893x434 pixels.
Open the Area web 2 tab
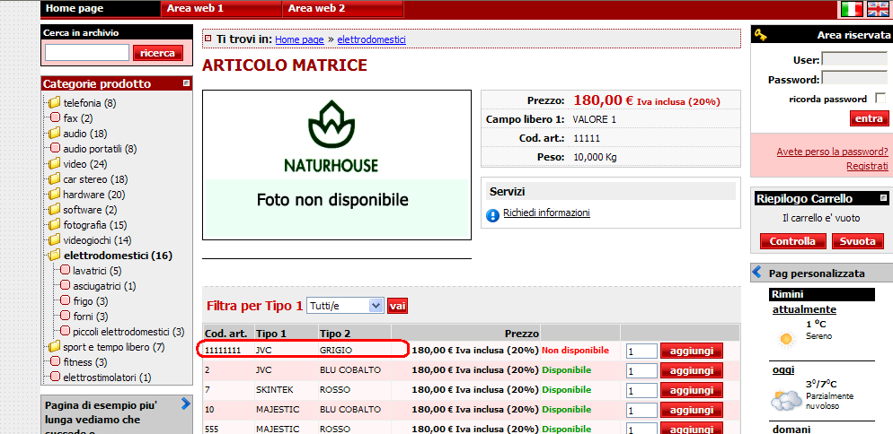coord(343,9)
